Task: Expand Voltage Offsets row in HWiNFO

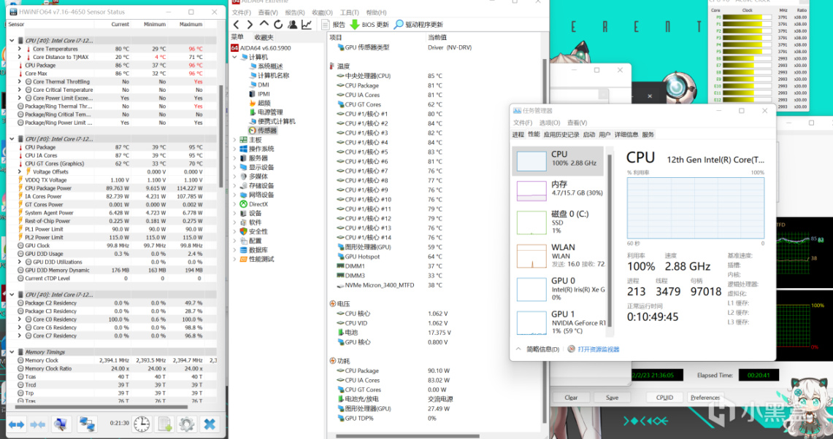Action: (x=20, y=171)
